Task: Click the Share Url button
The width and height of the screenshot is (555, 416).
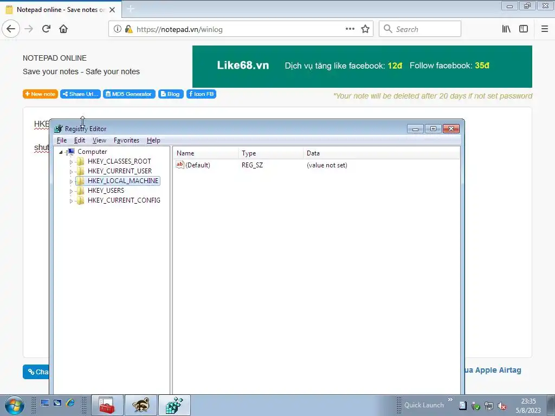Action: 80,94
